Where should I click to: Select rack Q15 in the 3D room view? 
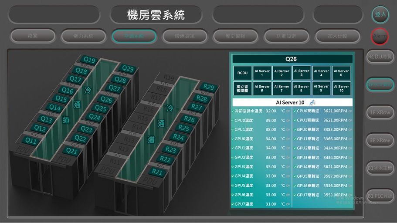tap(61, 99)
